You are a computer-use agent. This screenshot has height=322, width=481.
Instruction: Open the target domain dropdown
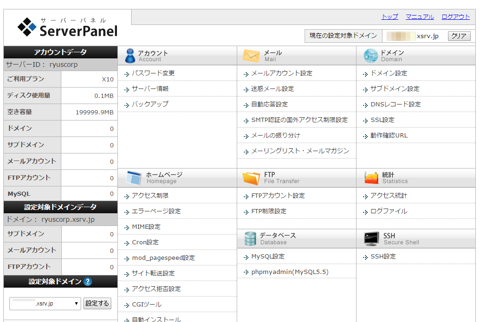45,304
